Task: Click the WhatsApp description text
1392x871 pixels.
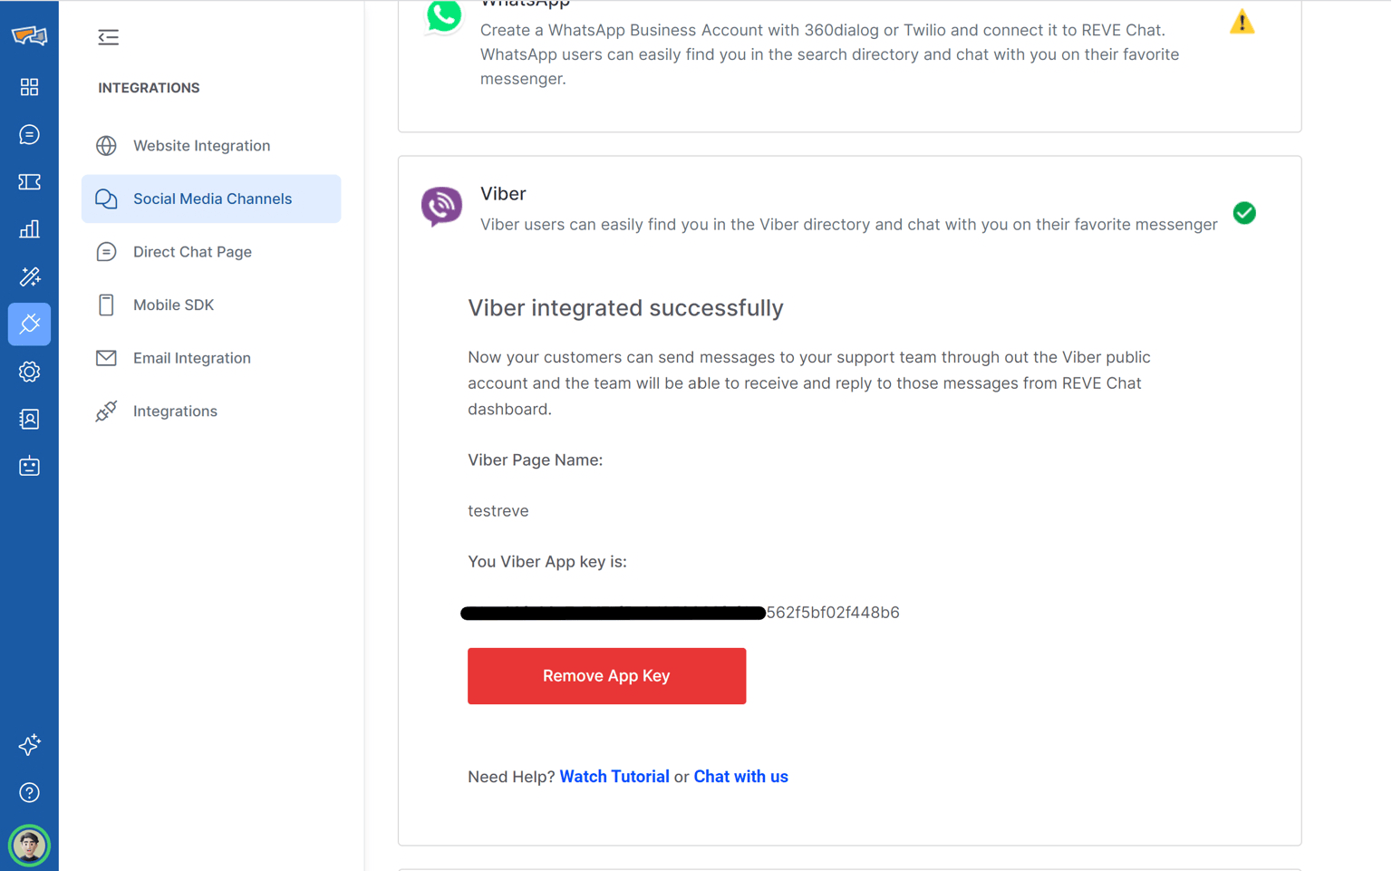Action: (829, 54)
